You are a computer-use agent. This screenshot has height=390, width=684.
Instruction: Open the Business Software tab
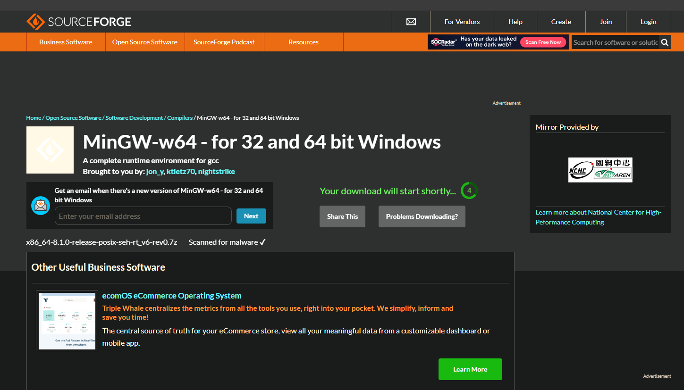pos(66,42)
